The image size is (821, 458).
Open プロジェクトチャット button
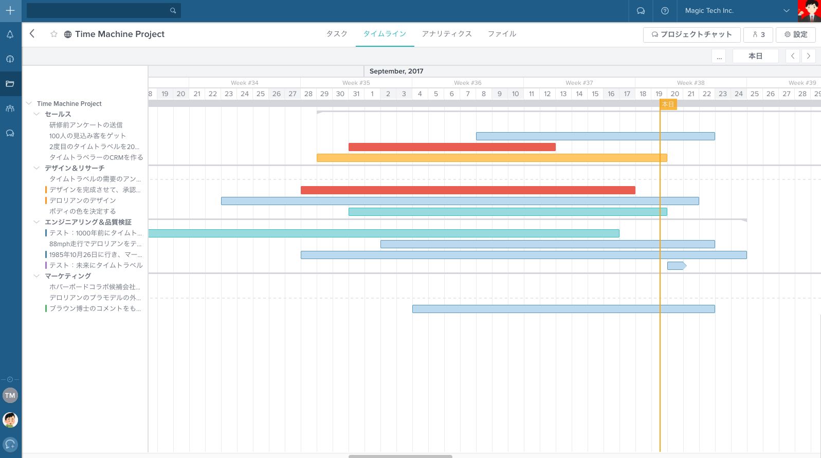(691, 34)
